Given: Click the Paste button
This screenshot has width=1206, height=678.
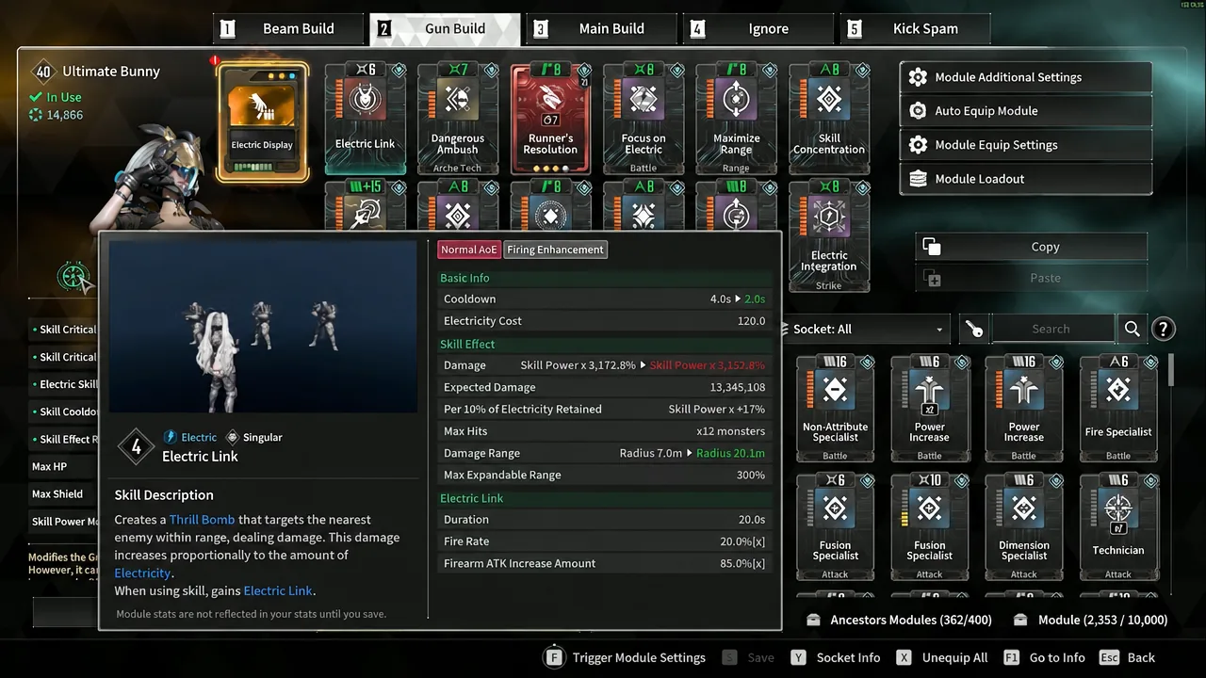Looking at the screenshot, I should tap(1032, 279).
